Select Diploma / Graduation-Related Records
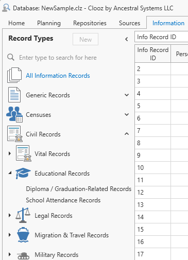Image resolution: width=188 pixels, height=260 pixels. [79, 189]
